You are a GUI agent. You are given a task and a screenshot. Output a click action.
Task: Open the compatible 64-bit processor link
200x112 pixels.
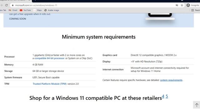tap(49, 58)
